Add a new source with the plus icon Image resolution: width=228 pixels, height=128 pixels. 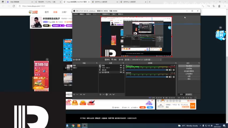point(100,94)
